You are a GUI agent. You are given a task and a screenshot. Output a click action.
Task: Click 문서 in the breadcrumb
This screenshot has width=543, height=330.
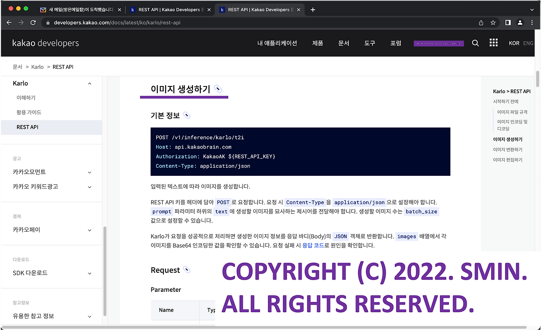[x=17, y=67]
